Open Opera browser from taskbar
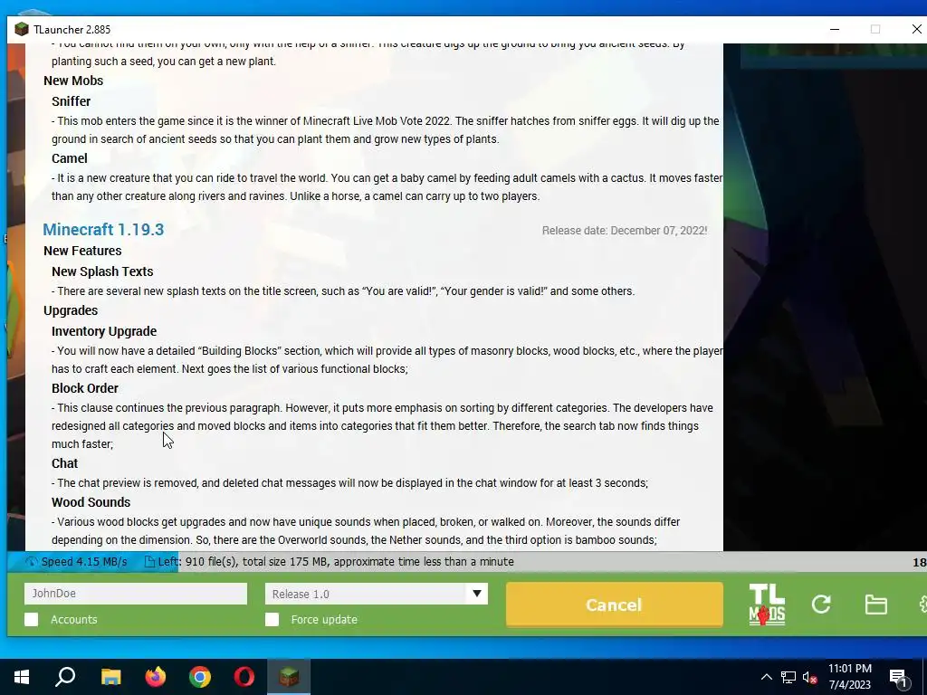Screen dimensions: 927x695 244,677
